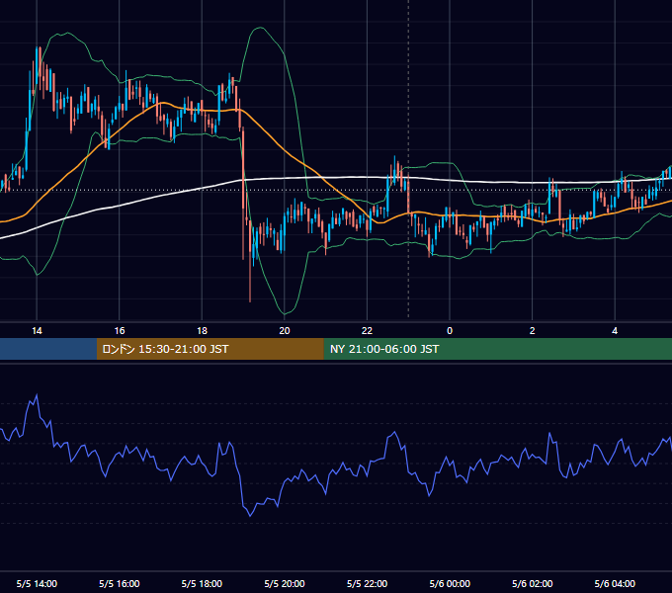672x593 pixels.
Task: Click the 5/6 02:00 label on the lower axis
Action: (533, 583)
